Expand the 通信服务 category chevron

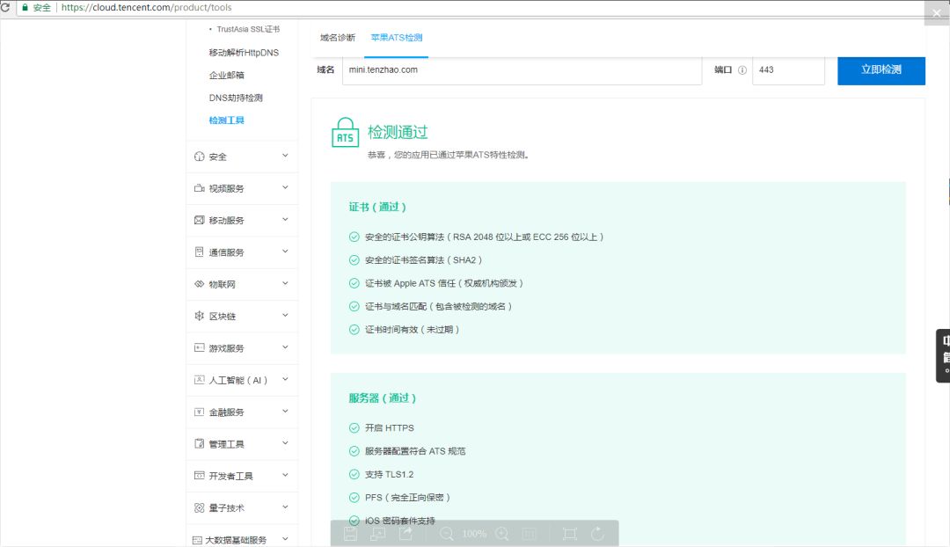(x=285, y=252)
